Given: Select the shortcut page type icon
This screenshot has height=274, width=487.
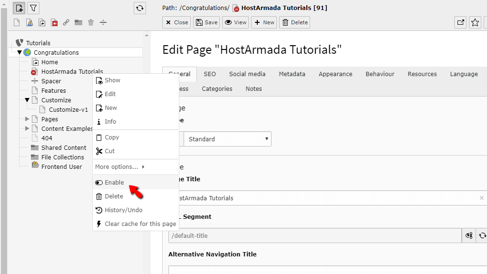Looking at the screenshot, I should (42, 22).
